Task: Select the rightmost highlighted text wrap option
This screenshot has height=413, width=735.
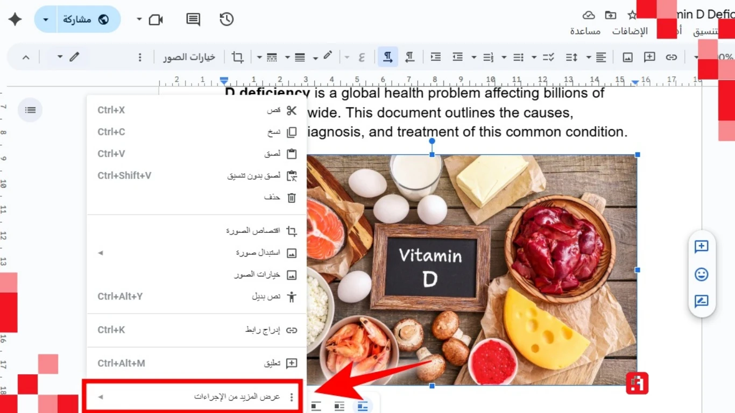Action: (363, 406)
